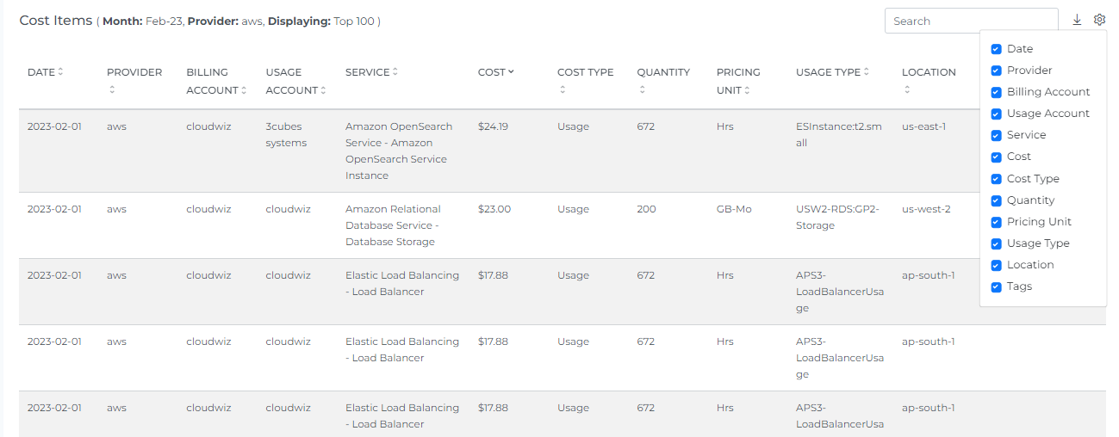Click Usage Type column sort arrows

[x=867, y=72]
